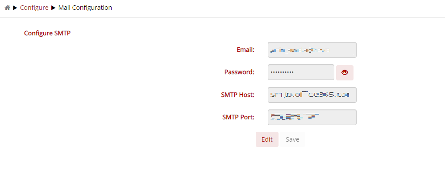Show the password with eye icon

pyautogui.click(x=345, y=72)
